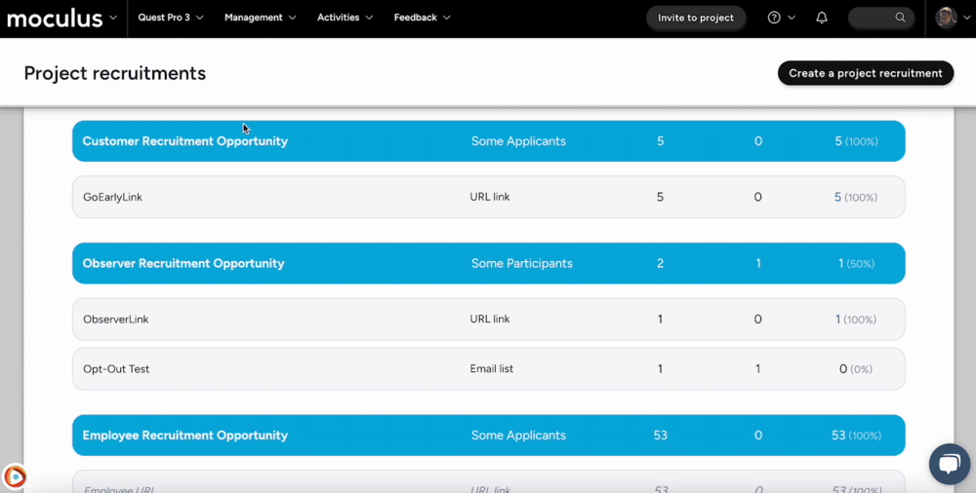Click the orange recorder icon bottom-left

[15, 476]
